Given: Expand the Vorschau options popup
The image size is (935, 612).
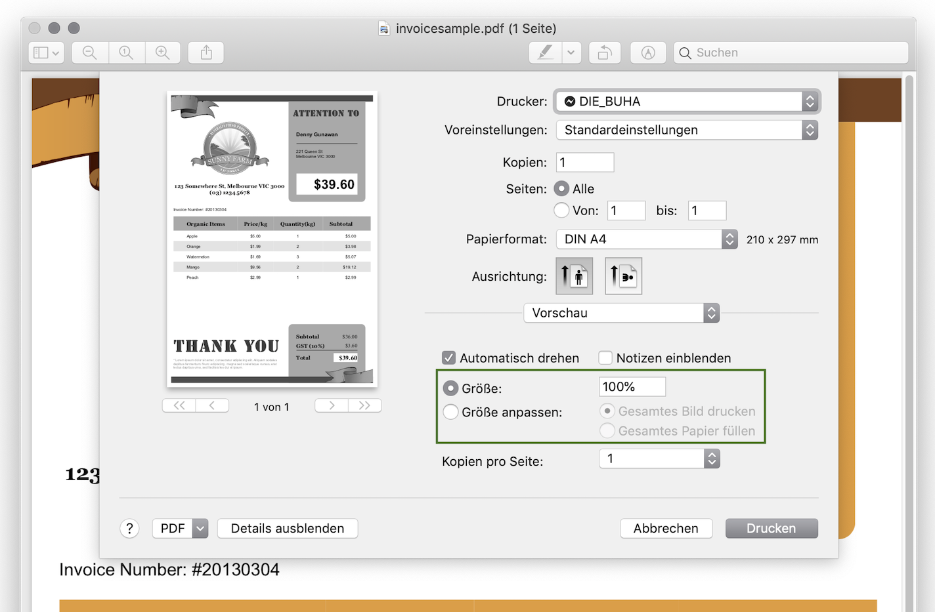Looking at the screenshot, I should (x=621, y=313).
